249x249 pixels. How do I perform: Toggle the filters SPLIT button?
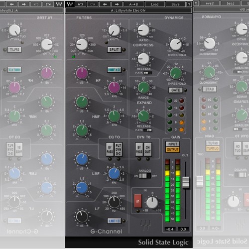(114, 50)
